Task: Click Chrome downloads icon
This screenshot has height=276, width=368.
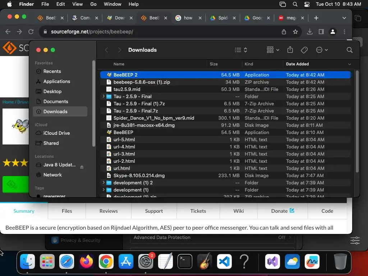Action: point(309,32)
